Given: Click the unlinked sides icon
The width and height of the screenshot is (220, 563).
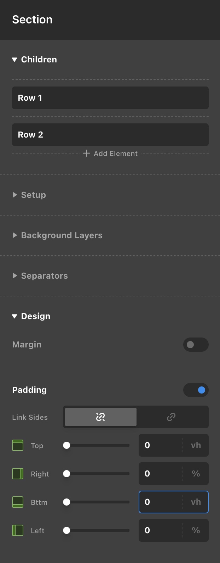Looking at the screenshot, I should tap(100, 417).
